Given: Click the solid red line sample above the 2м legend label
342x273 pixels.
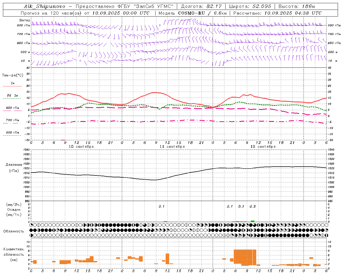Looking at the screenshot, I should point(13,86).
